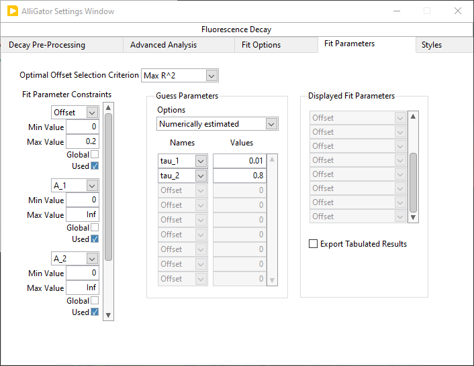This screenshot has height=366, width=474.
Task: Click A_2 Max Value field showing Inf
Action: click(x=83, y=288)
